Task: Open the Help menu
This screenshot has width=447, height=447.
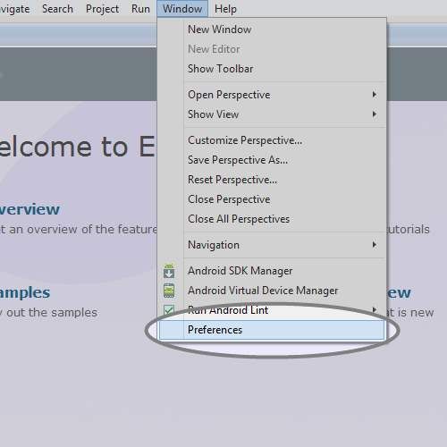Action: coord(225,9)
